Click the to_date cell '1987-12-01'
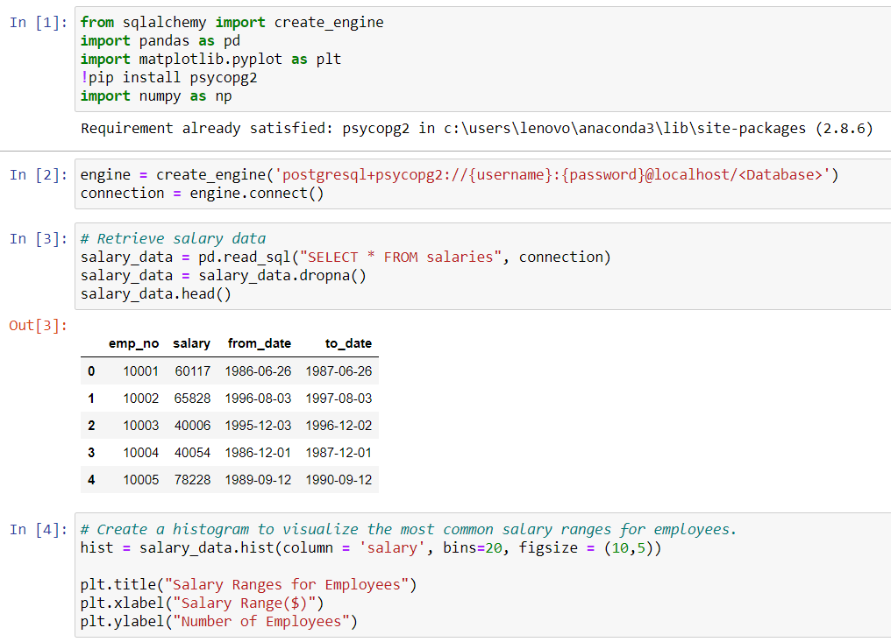Viewport: 891px width, 642px height. tap(339, 453)
